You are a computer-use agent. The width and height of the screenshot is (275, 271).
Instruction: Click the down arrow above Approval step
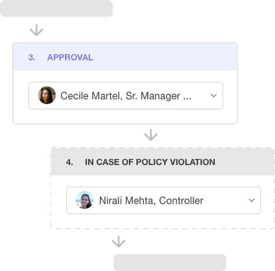click(x=37, y=30)
